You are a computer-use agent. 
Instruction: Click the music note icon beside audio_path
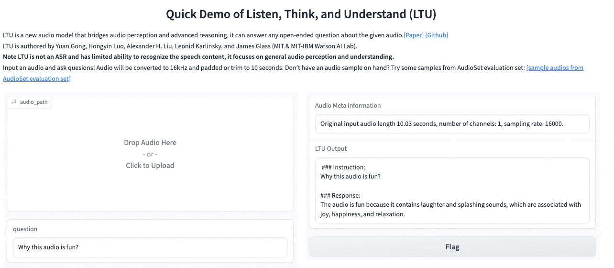[14, 102]
